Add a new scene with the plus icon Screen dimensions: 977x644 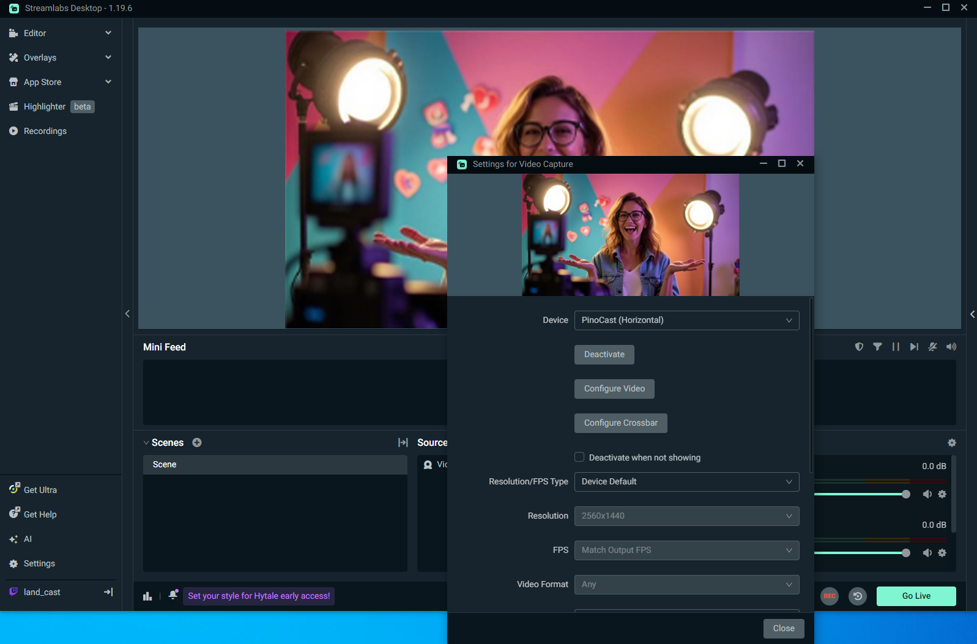(197, 443)
